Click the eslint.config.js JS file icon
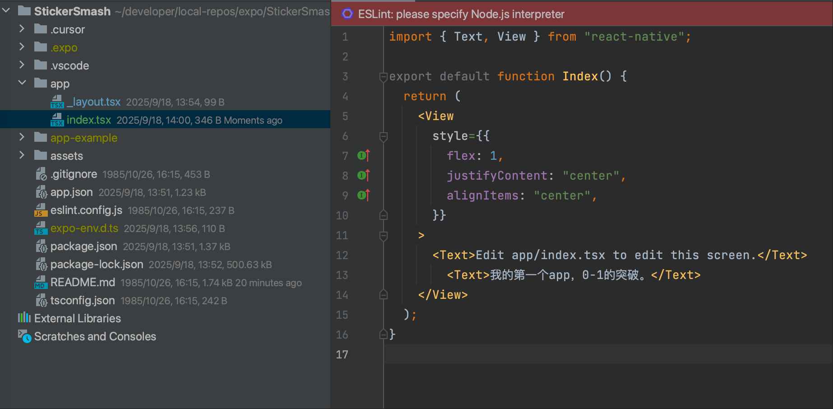The width and height of the screenshot is (833, 409). tap(41, 210)
